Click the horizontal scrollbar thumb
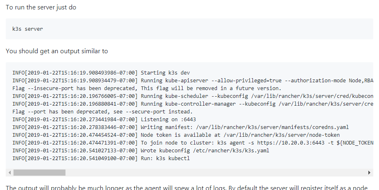379x190 pixels. (x=39, y=172)
